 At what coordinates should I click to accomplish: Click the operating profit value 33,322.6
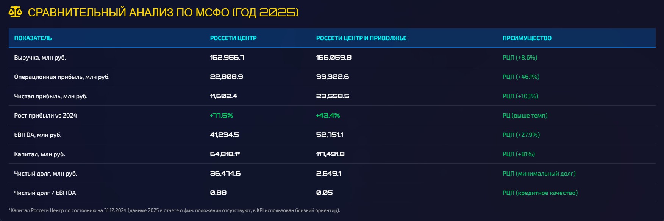click(x=333, y=77)
